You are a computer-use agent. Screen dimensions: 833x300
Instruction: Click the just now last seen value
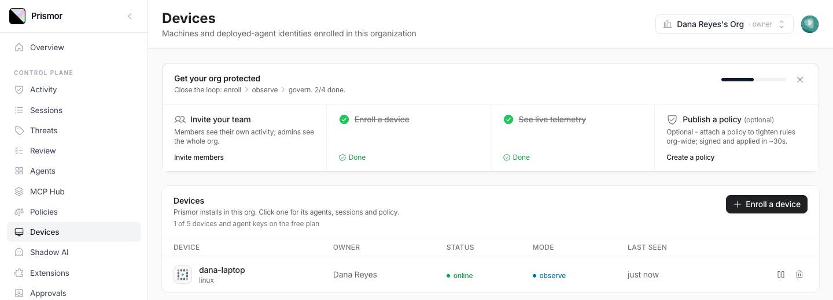643,275
